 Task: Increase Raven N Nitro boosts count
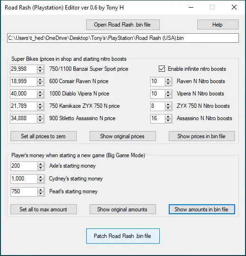[168, 79]
